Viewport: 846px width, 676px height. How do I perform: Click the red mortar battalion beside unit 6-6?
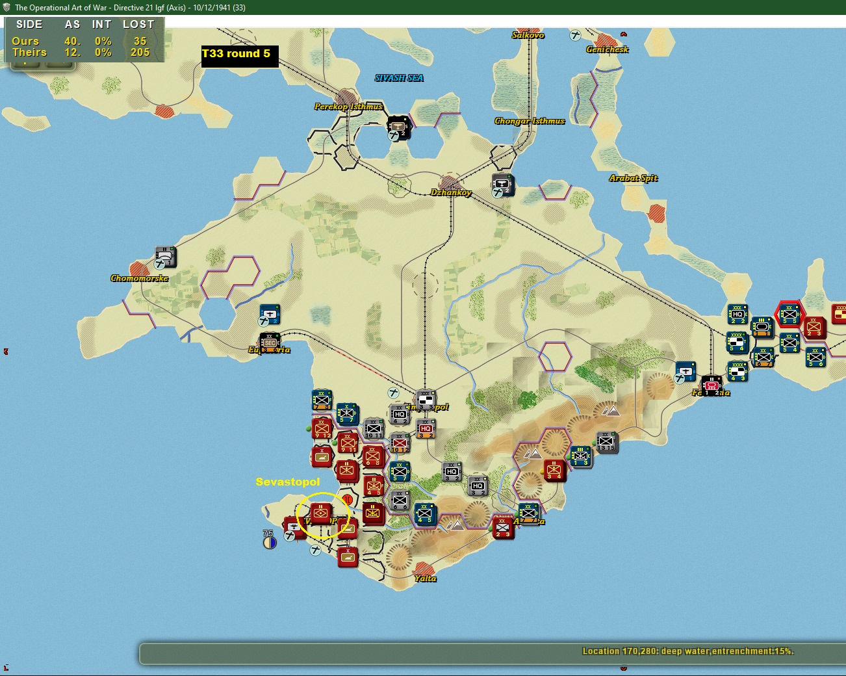[x=372, y=513]
